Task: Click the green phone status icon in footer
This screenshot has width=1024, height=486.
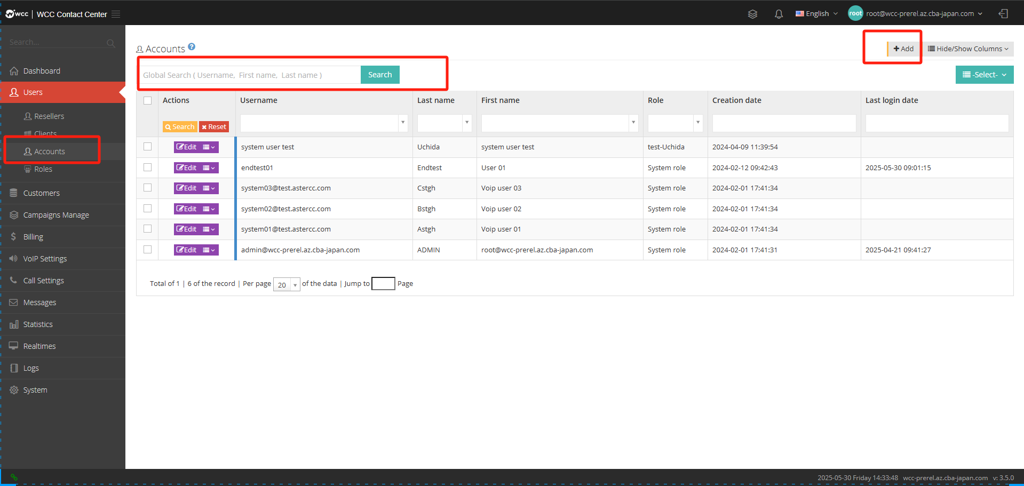Action: 14,477
